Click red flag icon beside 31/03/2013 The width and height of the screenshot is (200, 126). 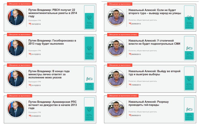click(x=30, y=116)
